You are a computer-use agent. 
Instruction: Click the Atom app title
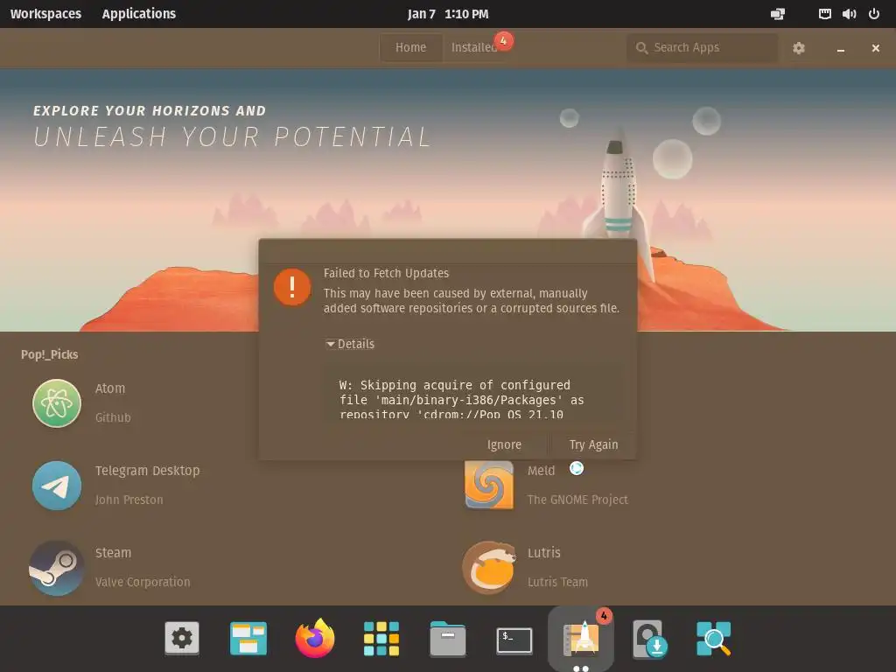click(x=109, y=388)
